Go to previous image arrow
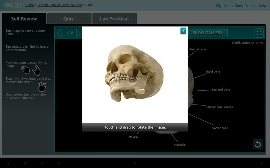This screenshot has width=270, height=168. [59, 33]
